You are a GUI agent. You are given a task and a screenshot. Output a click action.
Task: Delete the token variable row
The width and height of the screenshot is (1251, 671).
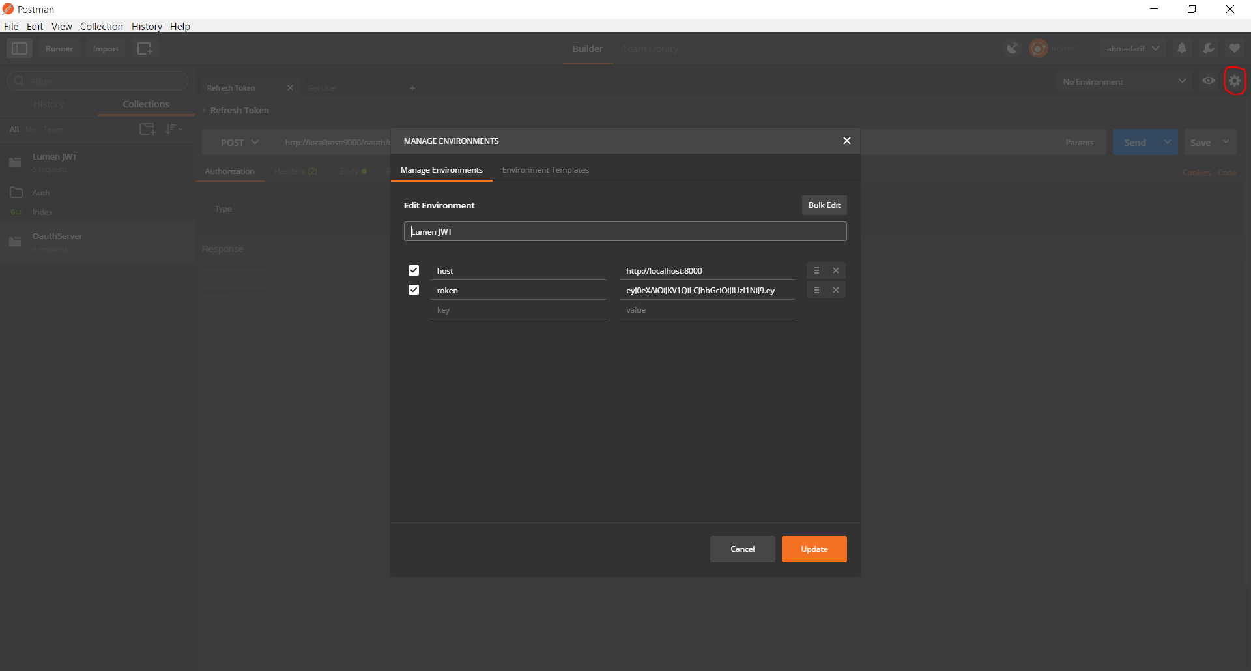click(836, 290)
